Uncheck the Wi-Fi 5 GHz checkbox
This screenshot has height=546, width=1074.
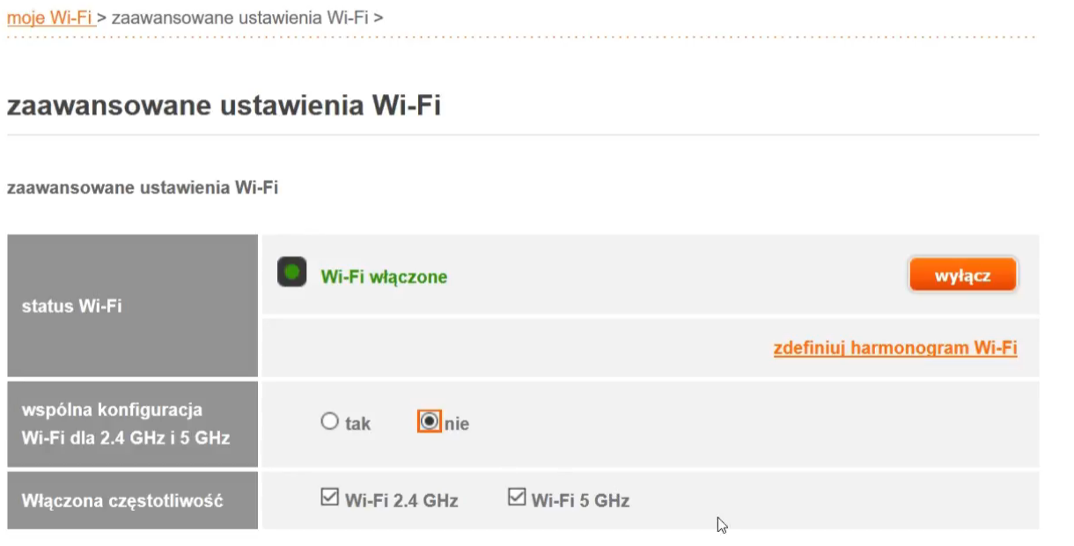point(517,499)
